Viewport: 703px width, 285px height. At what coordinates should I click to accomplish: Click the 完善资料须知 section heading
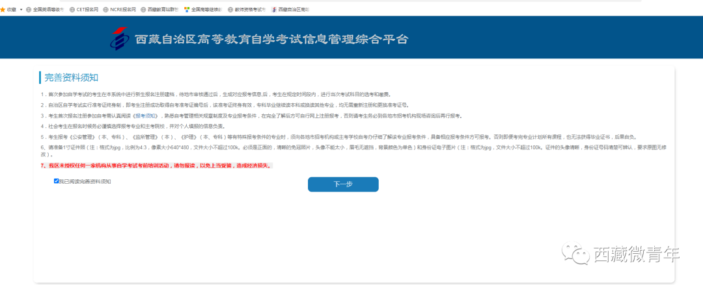[x=71, y=78]
